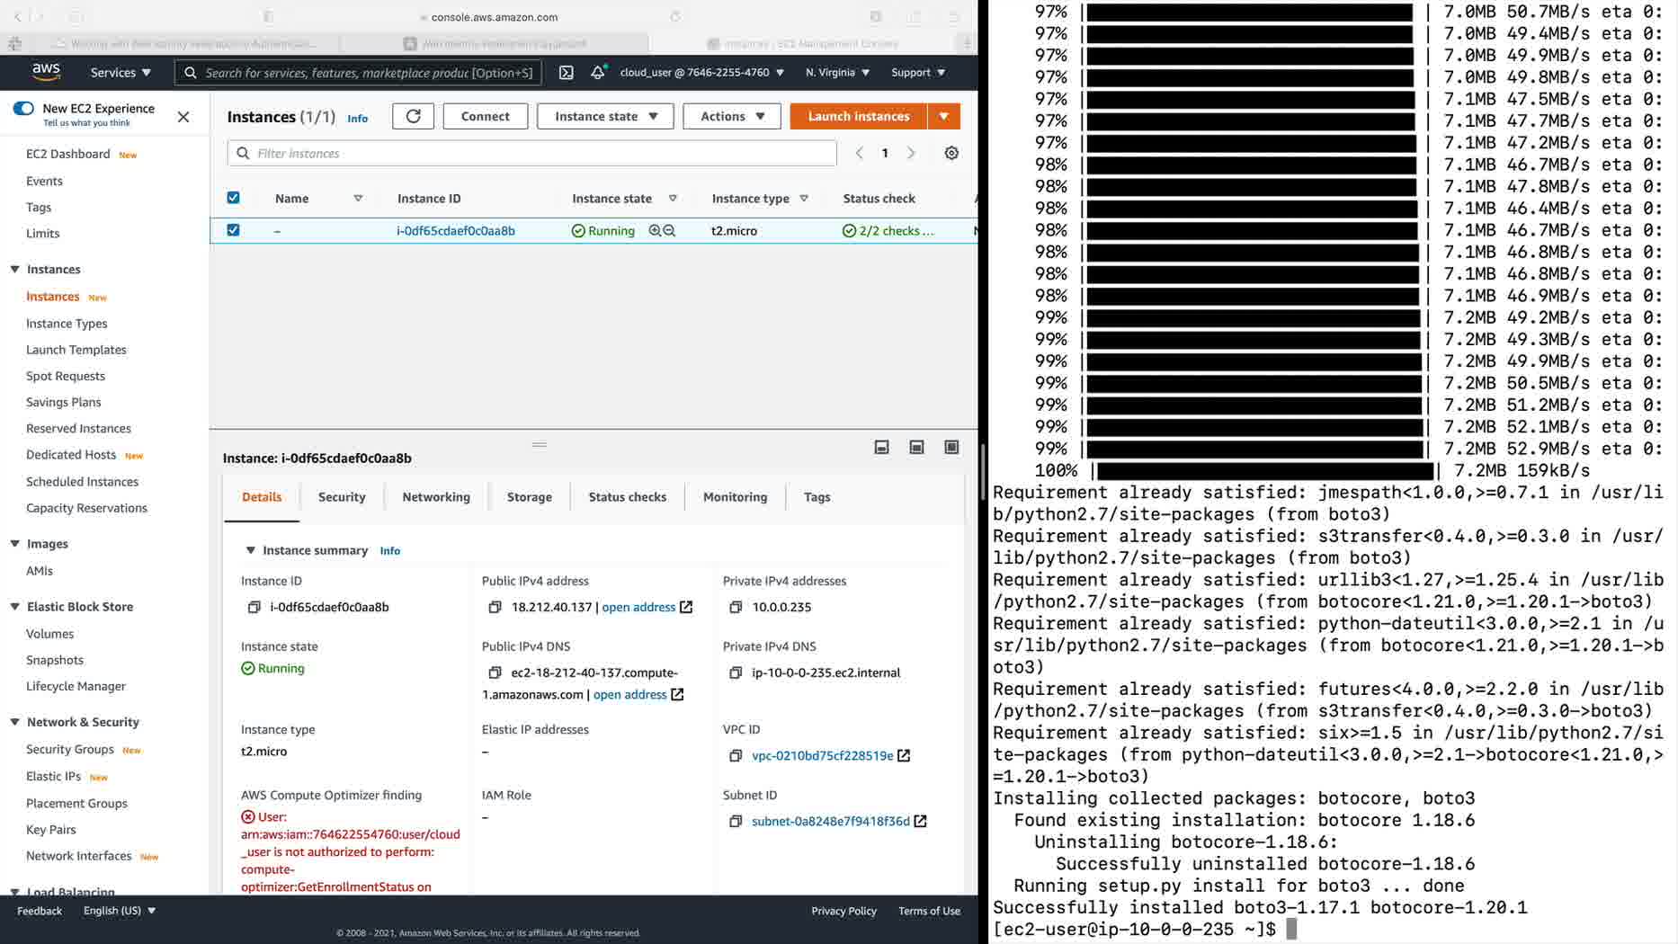The image size is (1678, 944).
Task: Focus the AWS services search box
Action: pyautogui.click(x=359, y=73)
